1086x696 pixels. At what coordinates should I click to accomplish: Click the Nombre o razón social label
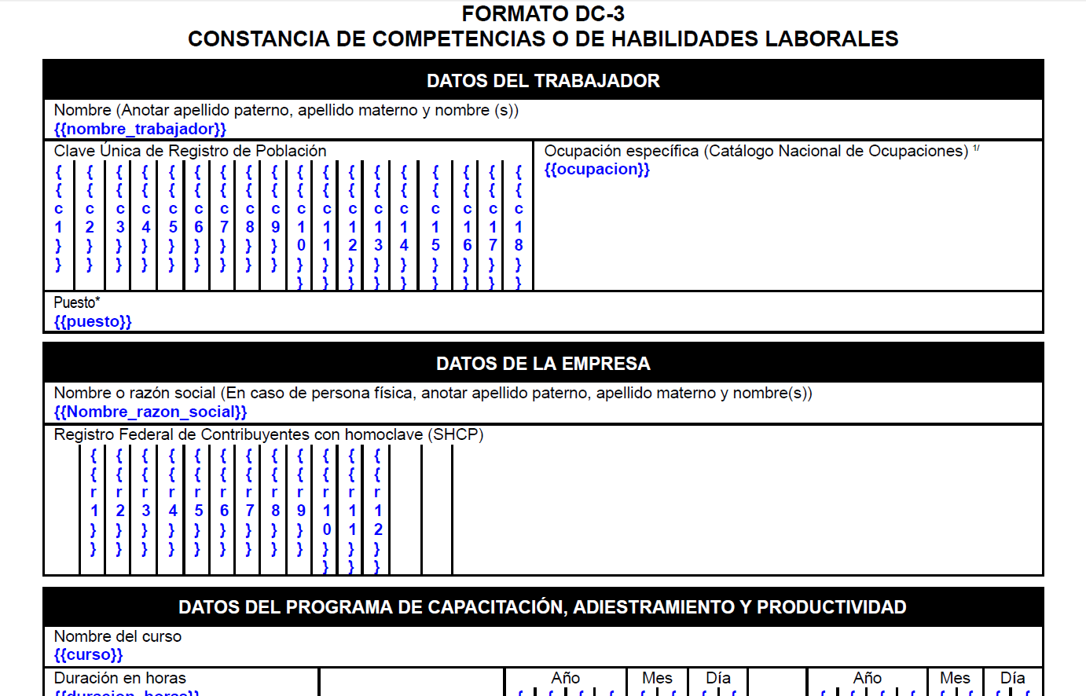click(x=433, y=393)
